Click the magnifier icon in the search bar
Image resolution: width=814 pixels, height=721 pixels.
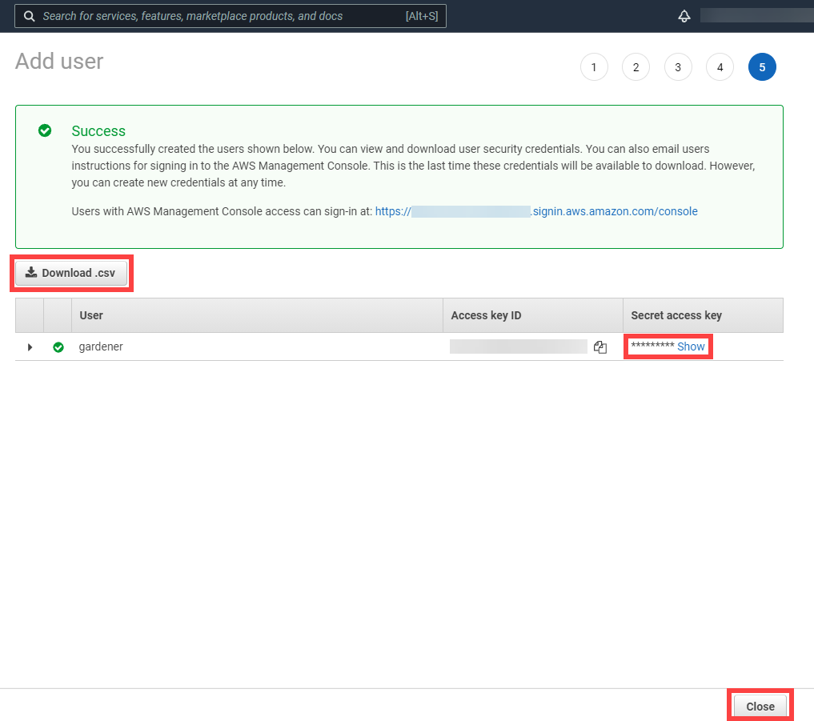(x=29, y=16)
